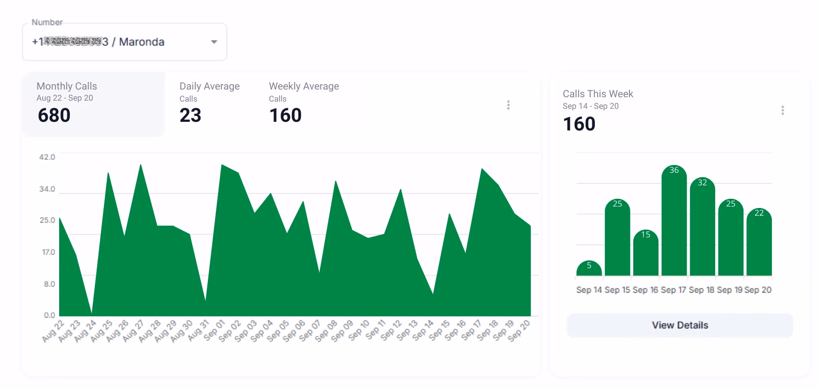Click the 680 monthly calls value
The width and height of the screenshot is (820, 389).
click(x=54, y=116)
